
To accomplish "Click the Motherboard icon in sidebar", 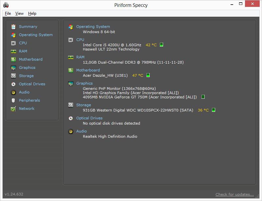I will [13, 59].
